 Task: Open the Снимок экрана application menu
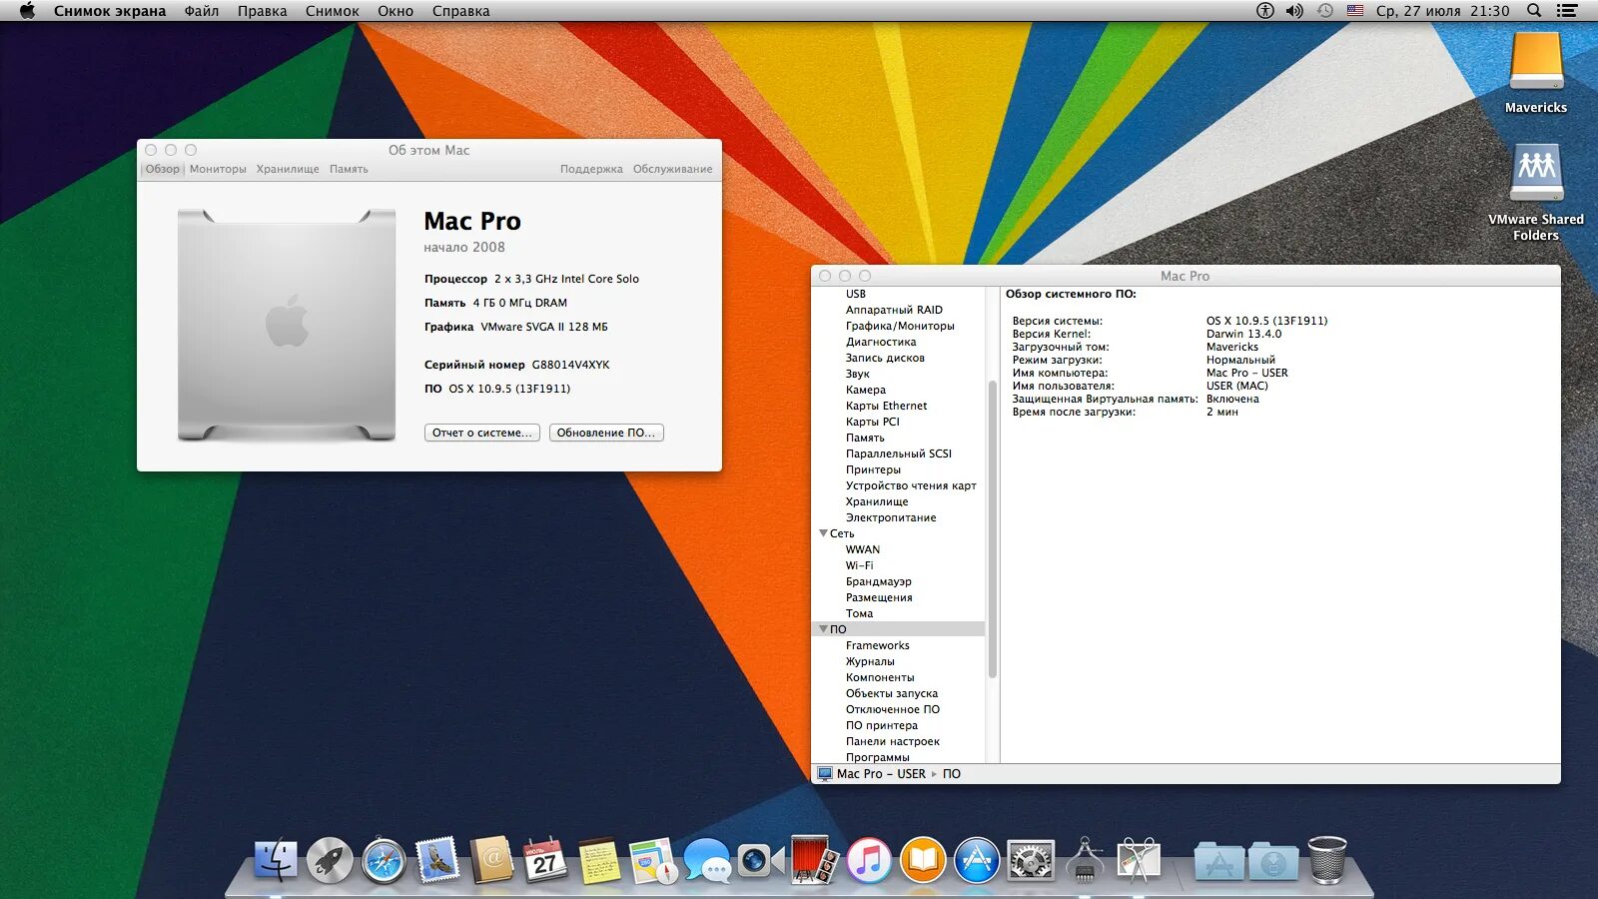point(110,11)
